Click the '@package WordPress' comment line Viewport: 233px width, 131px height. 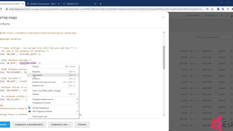coord(11,39)
